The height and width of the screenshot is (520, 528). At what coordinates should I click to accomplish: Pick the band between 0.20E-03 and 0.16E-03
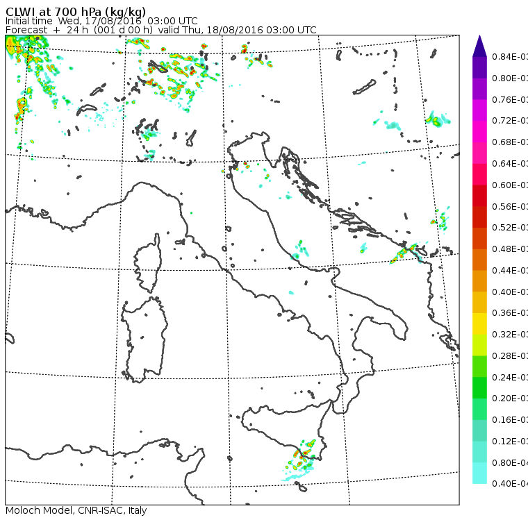coord(479,410)
